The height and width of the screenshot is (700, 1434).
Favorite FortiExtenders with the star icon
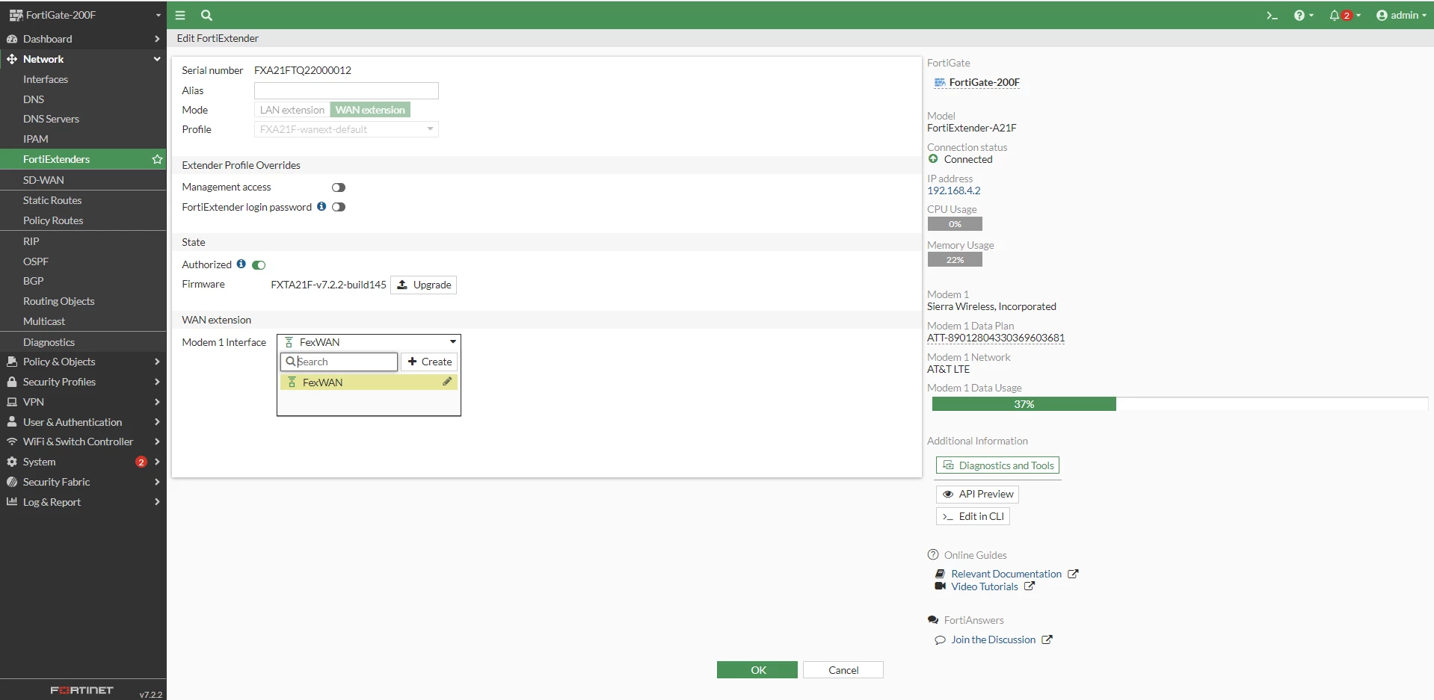tap(157, 159)
